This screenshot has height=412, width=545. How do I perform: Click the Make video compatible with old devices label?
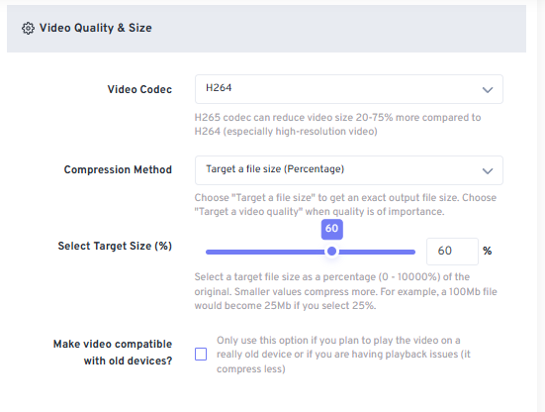(x=113, y=353)
